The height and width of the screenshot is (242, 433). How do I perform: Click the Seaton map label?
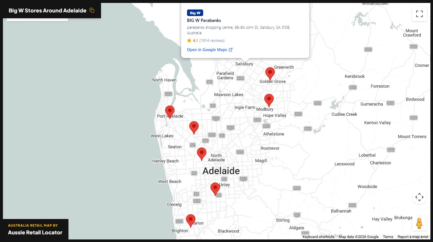click(x=175, y=147)
